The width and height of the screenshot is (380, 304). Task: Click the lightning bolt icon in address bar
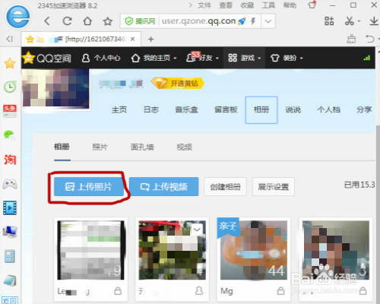pyautogui.click(x=253, y=21)
